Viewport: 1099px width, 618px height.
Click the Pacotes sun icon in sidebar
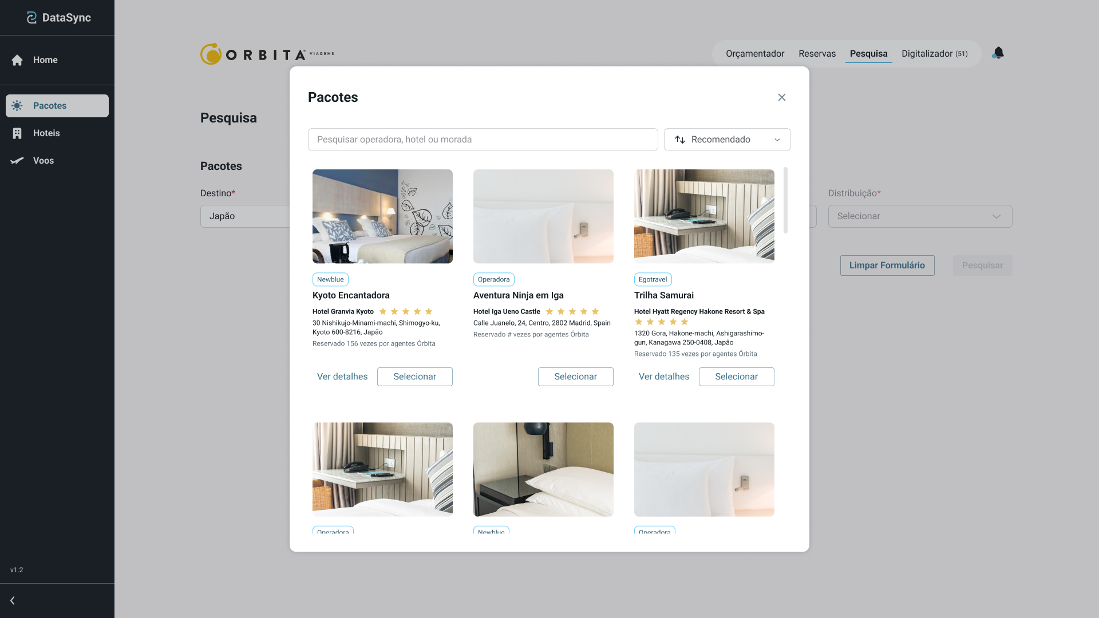17,106
